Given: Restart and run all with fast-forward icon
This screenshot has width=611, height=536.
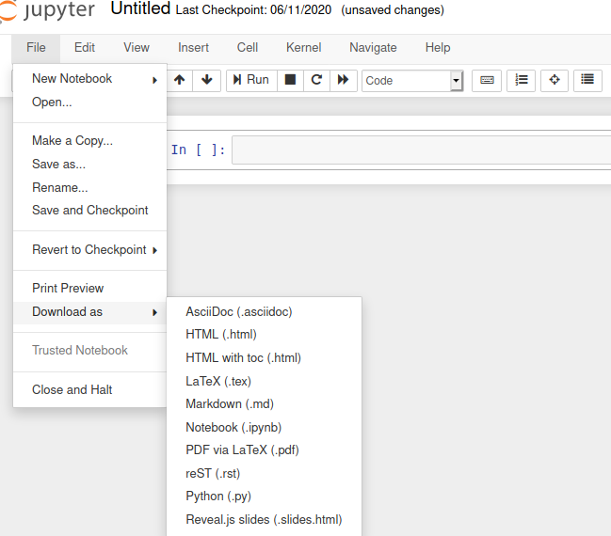Looking at the screenshot, I should click(344, 80).
